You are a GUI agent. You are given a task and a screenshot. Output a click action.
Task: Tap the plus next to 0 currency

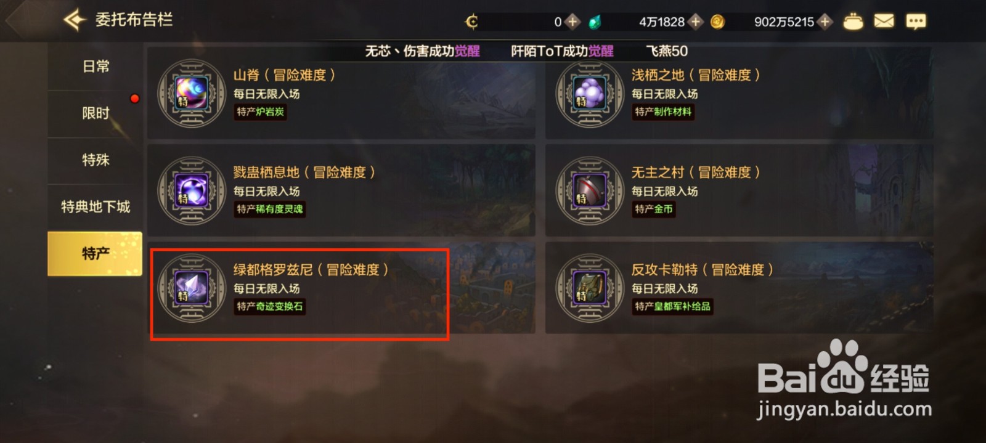pos(572,22)
